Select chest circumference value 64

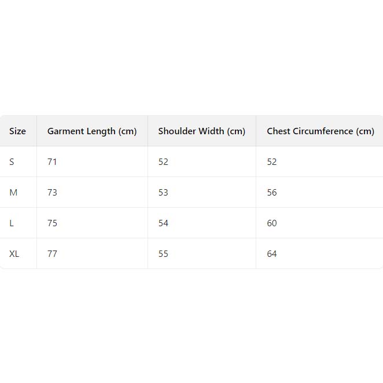pyautogui.click(x=272, y=254)
